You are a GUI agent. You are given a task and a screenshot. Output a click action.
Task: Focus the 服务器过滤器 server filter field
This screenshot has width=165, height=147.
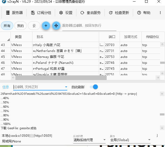click(89, 26)
